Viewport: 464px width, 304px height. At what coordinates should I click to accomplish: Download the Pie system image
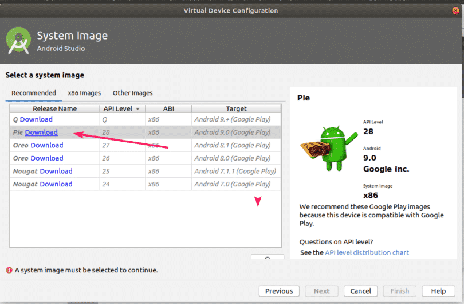41,132
